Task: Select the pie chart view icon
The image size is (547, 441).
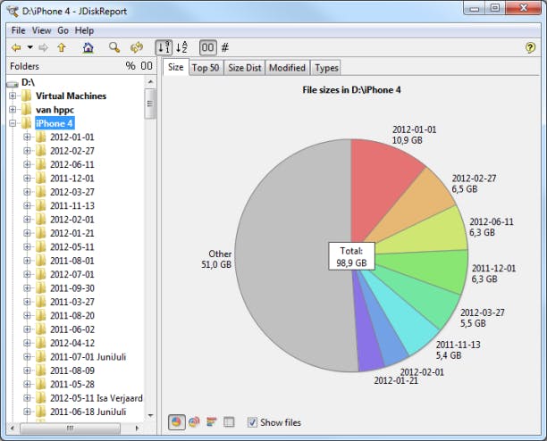Action: pos(176,422)
